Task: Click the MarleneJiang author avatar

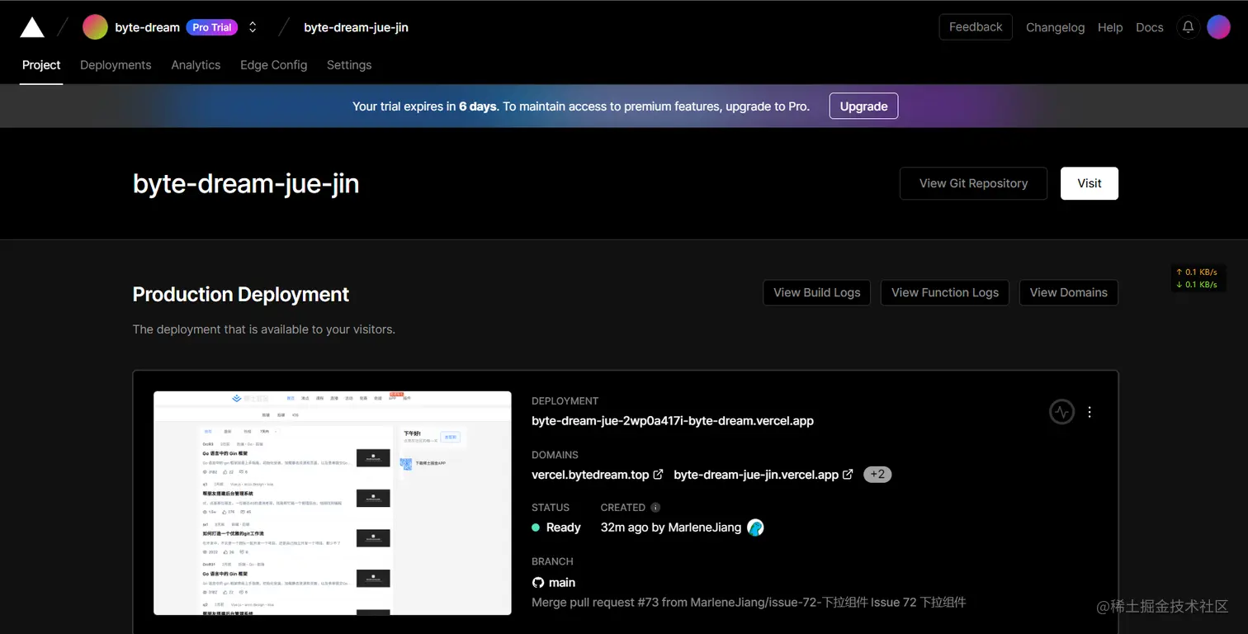Action: [755, 528]
